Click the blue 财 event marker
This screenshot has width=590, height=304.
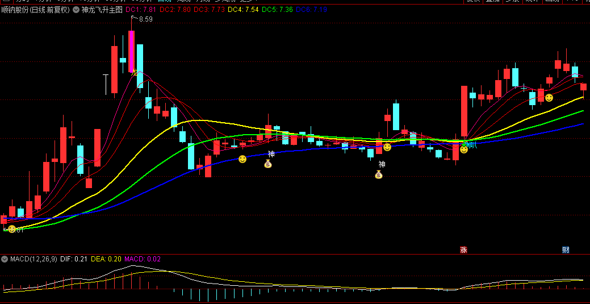(x=566, y=250)
